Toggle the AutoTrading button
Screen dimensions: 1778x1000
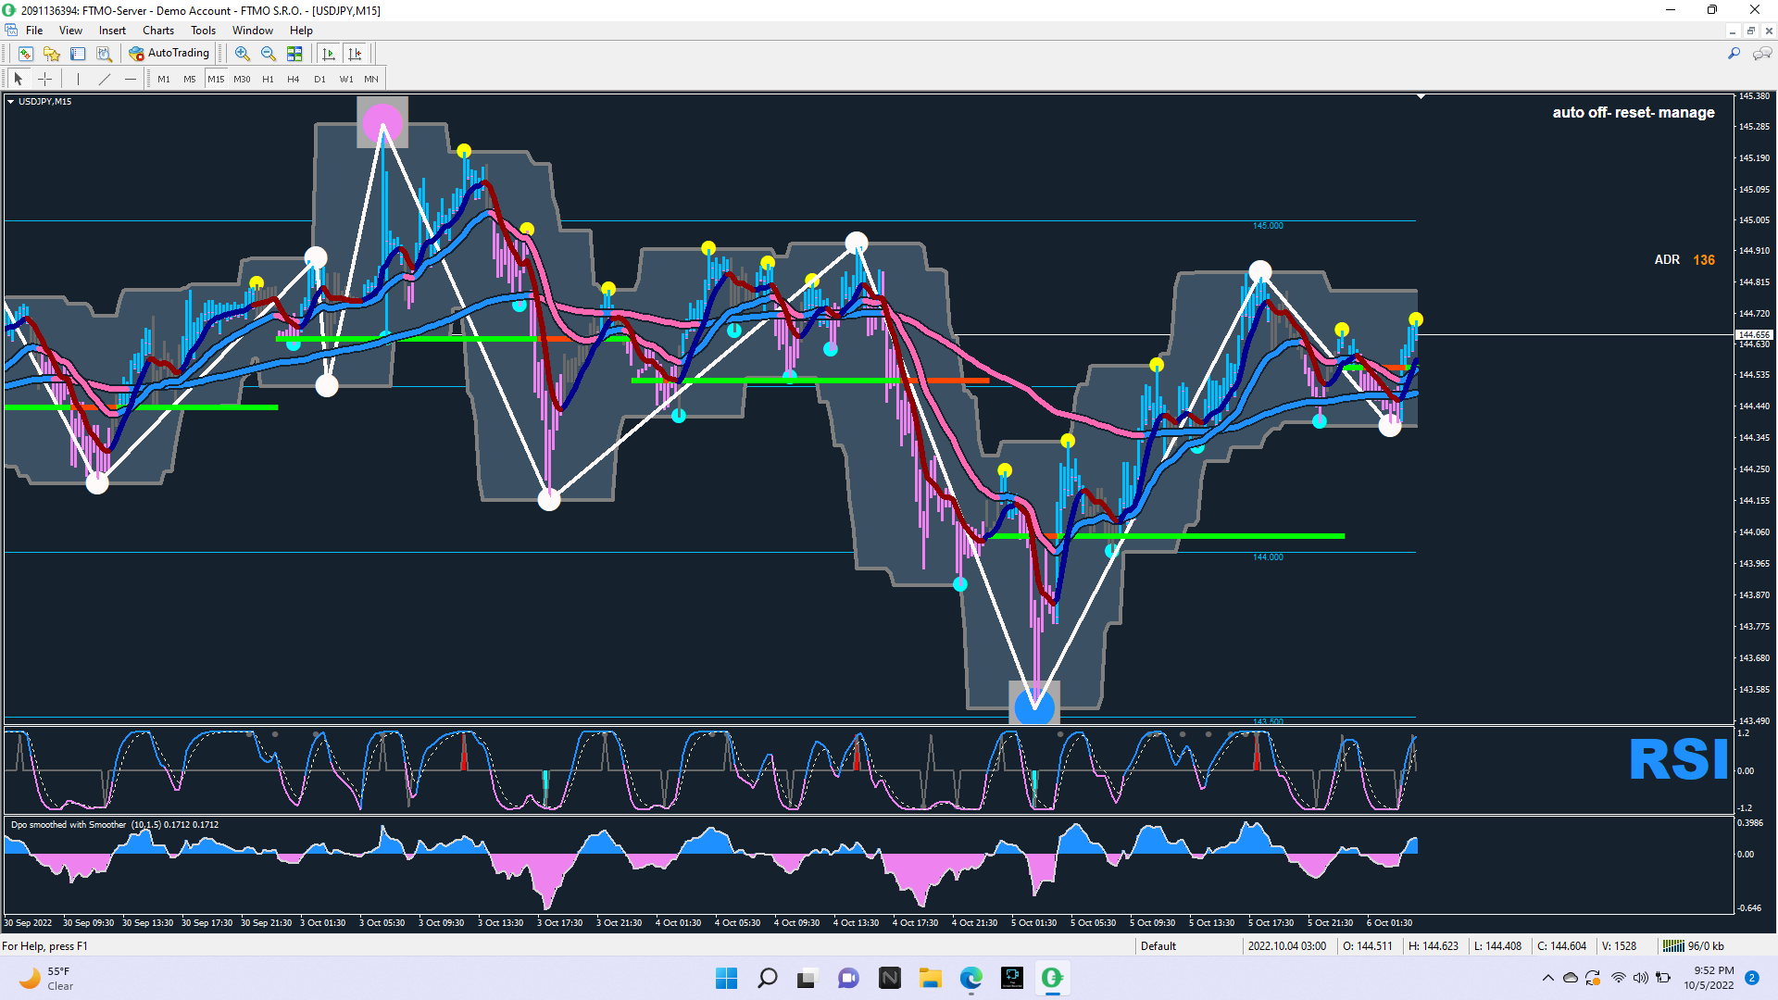(x=170, y=54)
